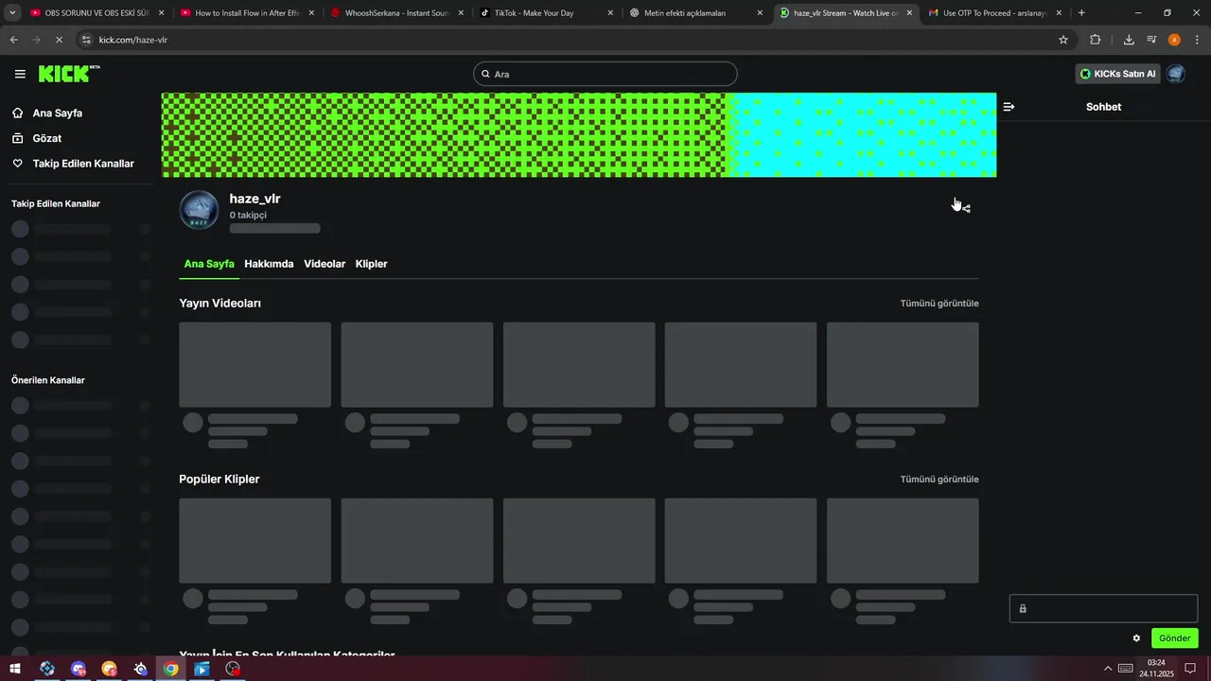Open media controls icon in Chrome toolbar
1211x681 pixels.
coord(1151,40)
